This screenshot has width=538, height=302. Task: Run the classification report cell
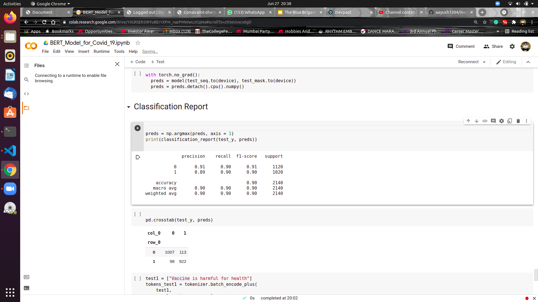pos(137,128)
